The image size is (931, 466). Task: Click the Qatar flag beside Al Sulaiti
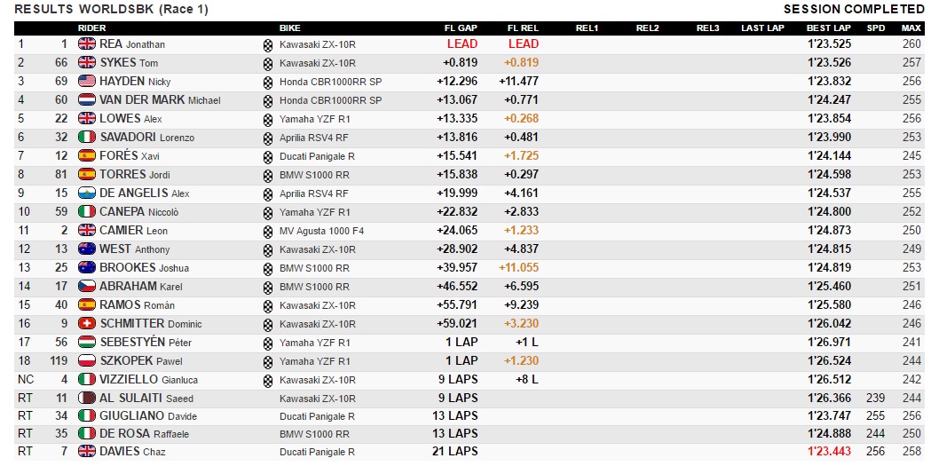coord(87,398)
